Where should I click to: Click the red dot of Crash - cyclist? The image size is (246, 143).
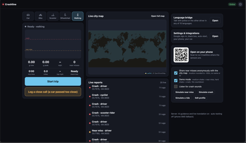pos(90,97)
